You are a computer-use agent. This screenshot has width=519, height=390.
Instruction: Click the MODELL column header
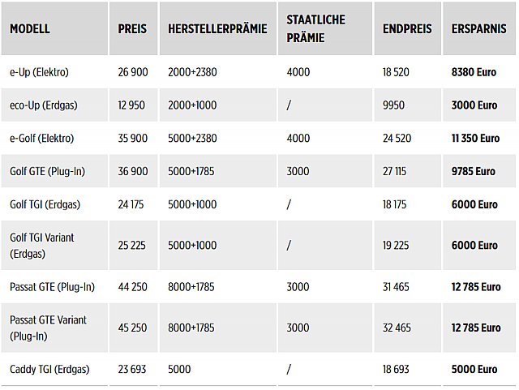(x=30, y=28)
